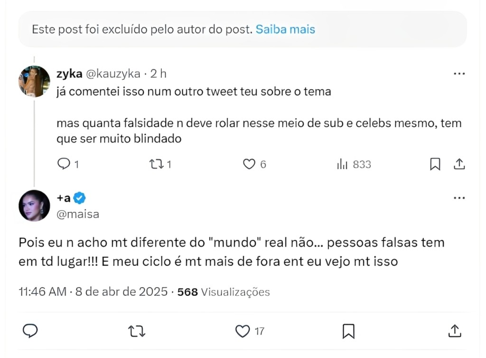The height and width of the screenshot is (358, 486).
Task: Open more options for zyka's tweet
Action: click(459, 74)
